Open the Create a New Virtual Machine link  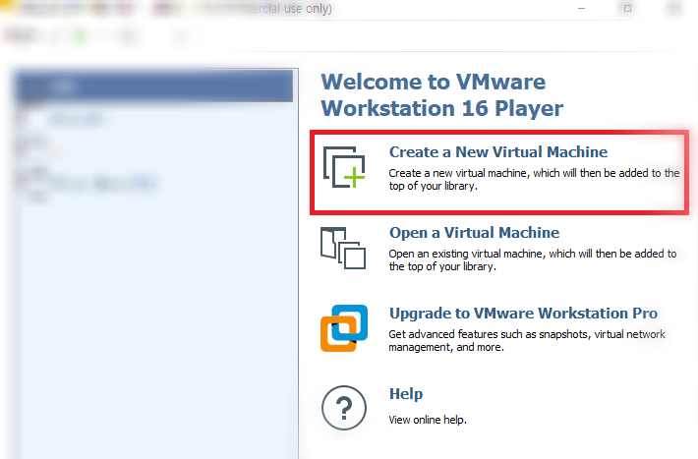pos(498,152)
